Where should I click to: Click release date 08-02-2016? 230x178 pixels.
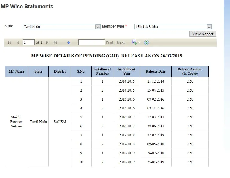156,99
